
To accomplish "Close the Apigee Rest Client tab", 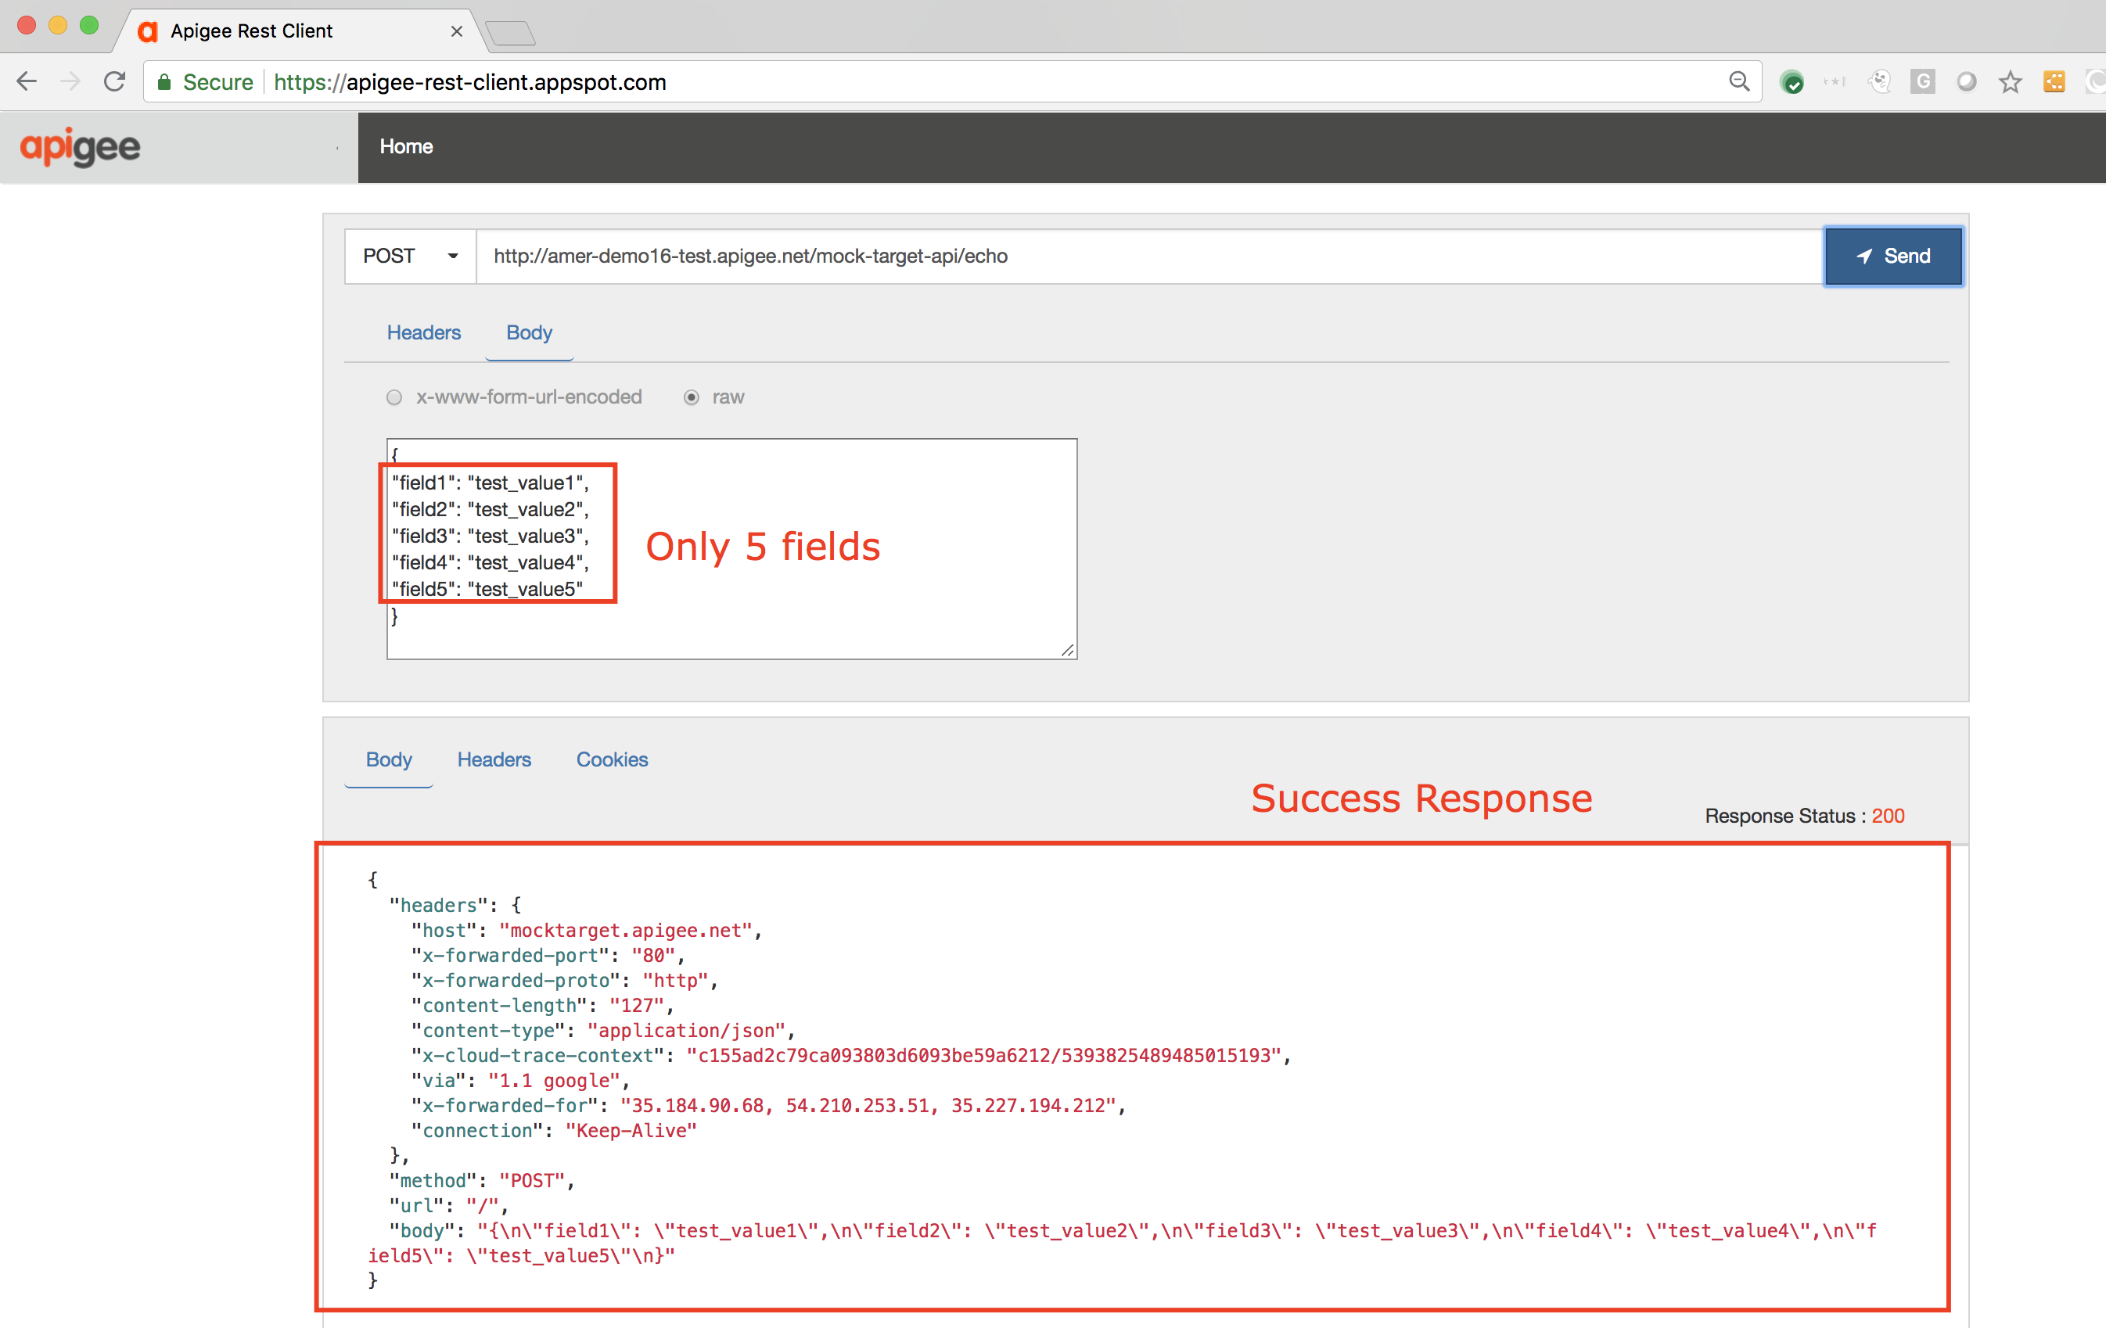I will [x=457, y=31].
